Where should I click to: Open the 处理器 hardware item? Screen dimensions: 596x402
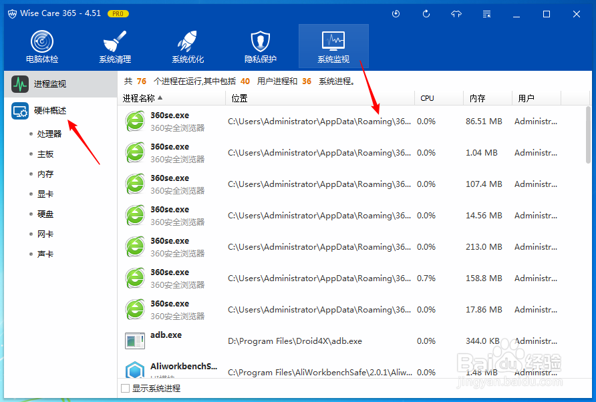(x=49, y=134)
